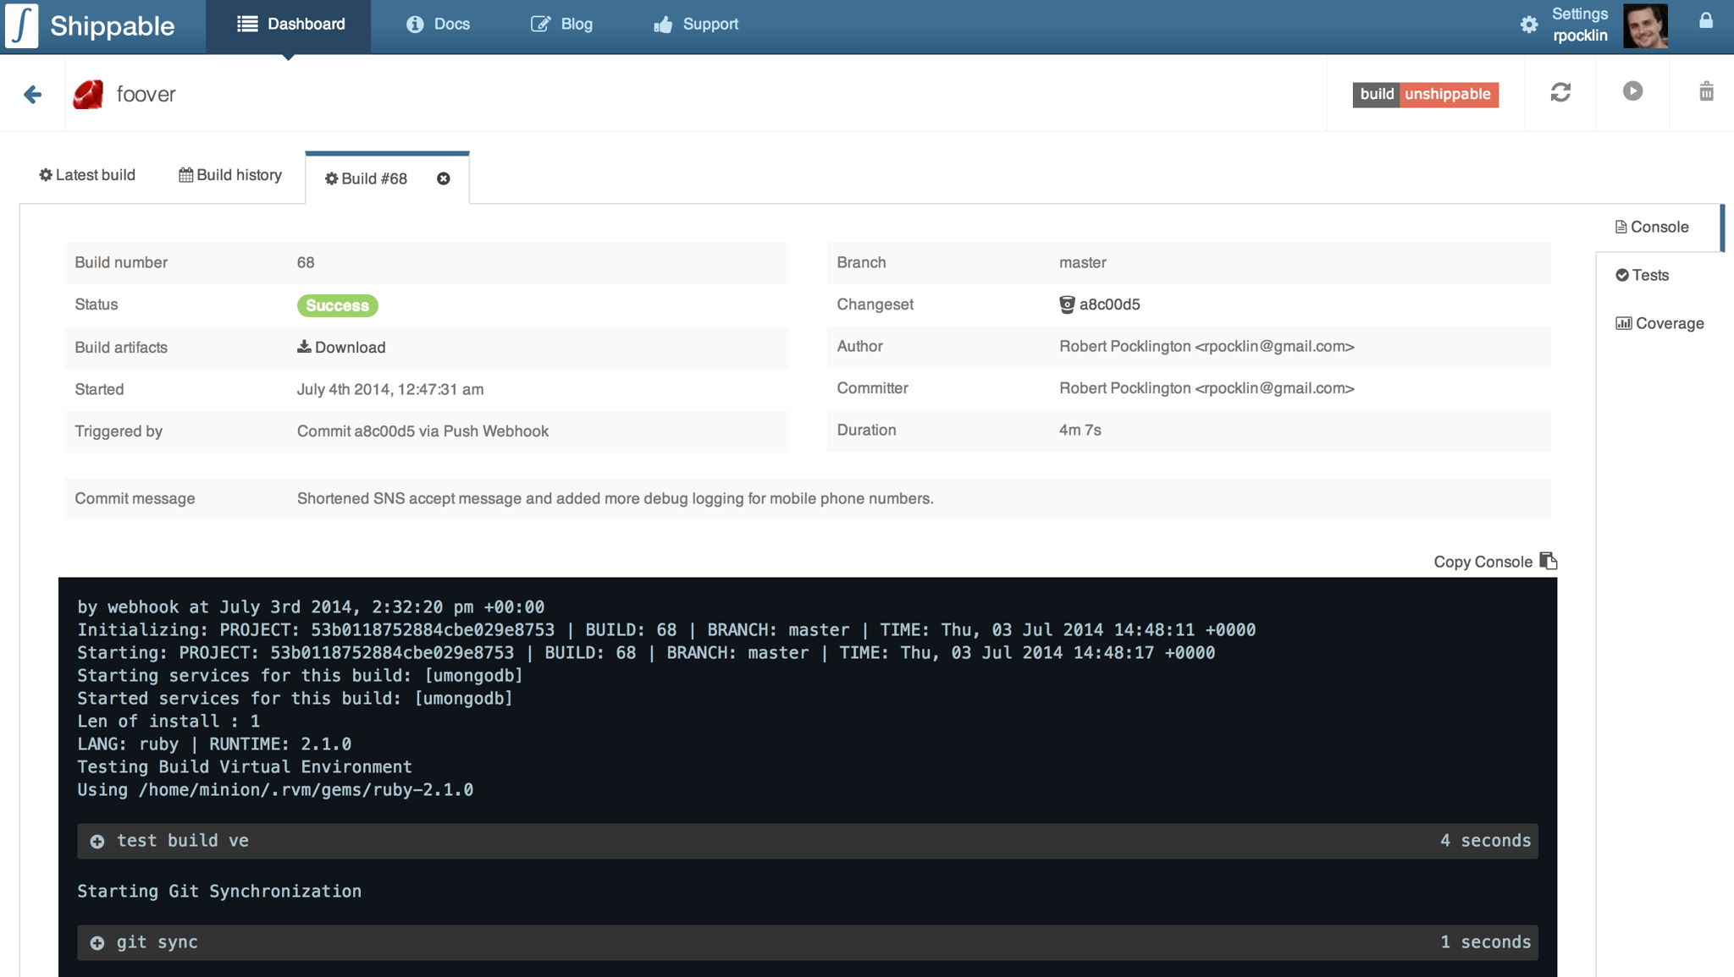
Task: Click the foover project name
Action: click(146, 94)
